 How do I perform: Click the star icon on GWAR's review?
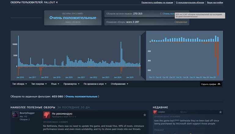[220, 112]
